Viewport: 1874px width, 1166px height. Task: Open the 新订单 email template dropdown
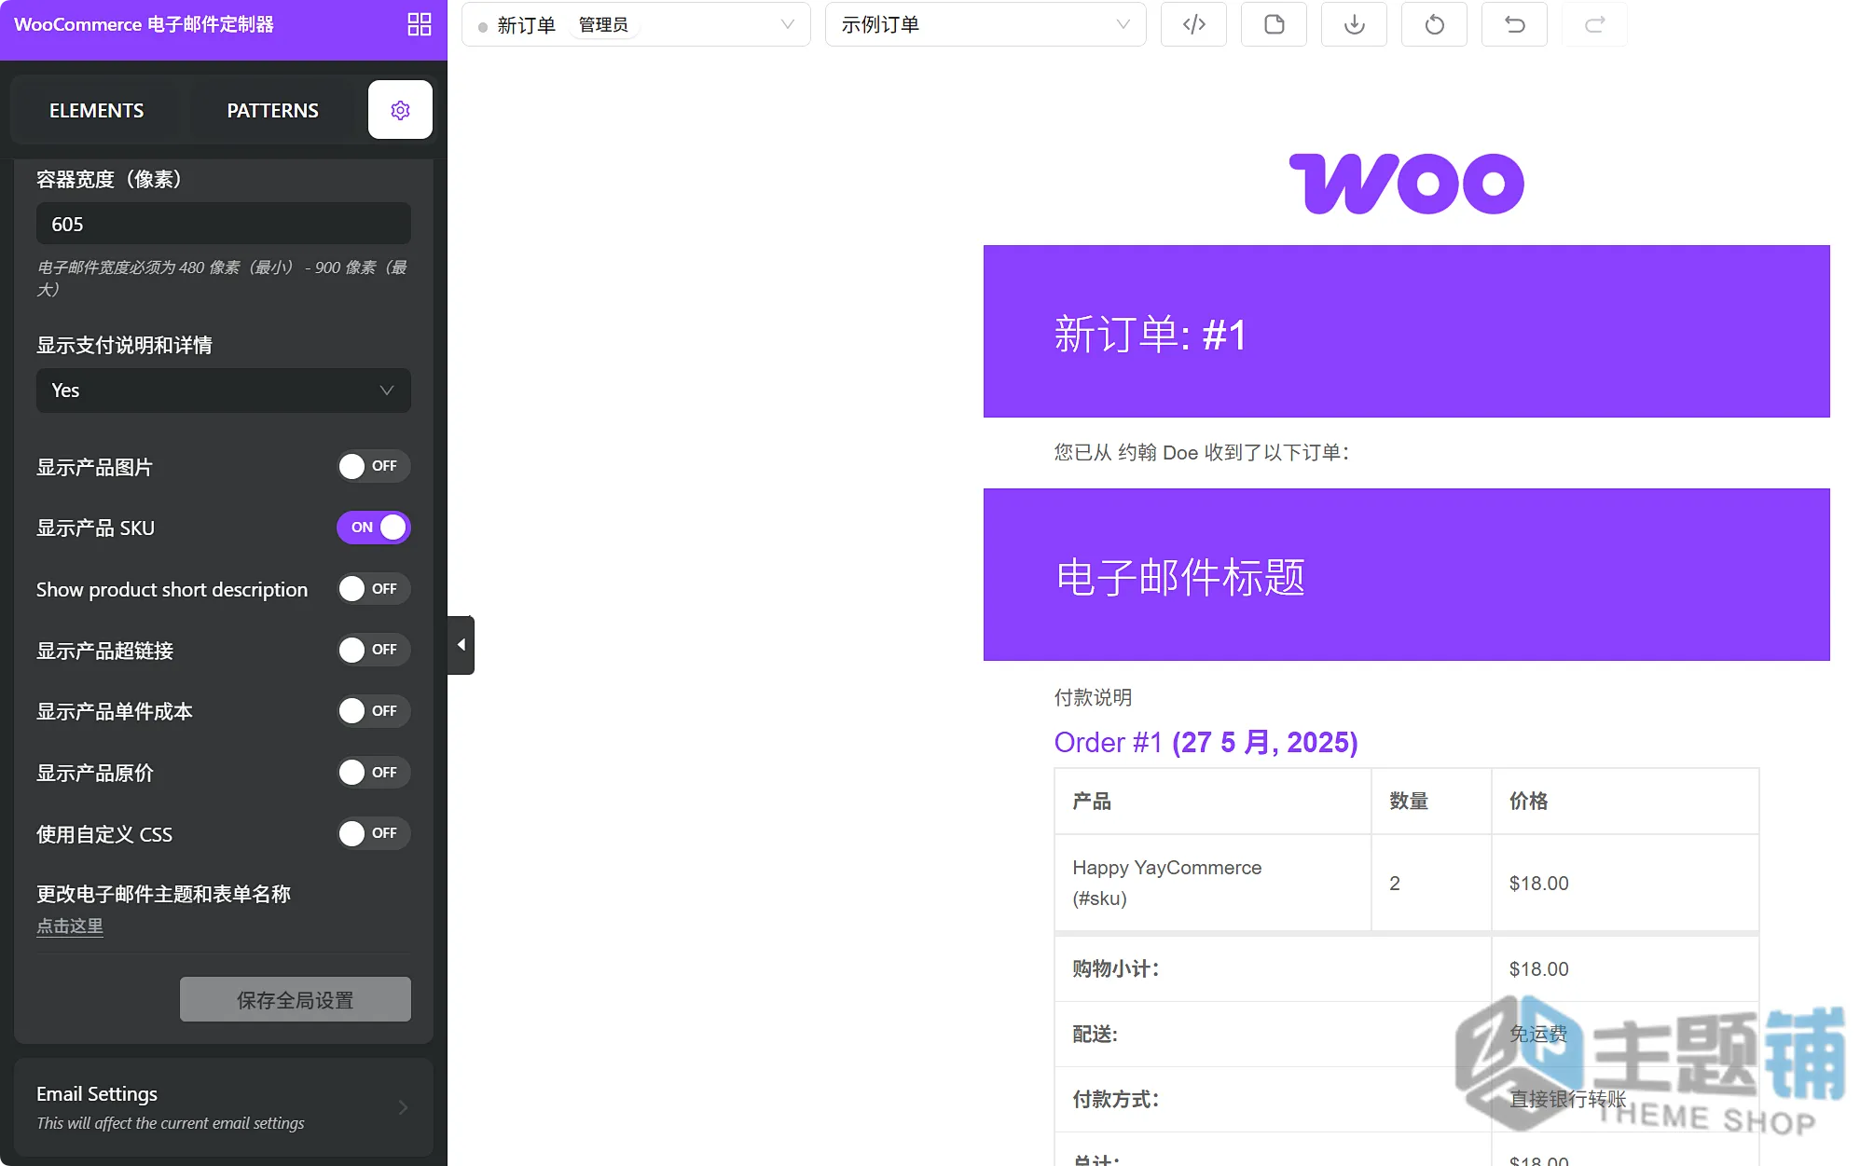tap(636, 24)
